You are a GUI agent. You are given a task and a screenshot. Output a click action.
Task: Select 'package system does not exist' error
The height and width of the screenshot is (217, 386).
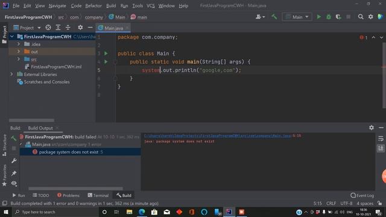tap(80, 152)
